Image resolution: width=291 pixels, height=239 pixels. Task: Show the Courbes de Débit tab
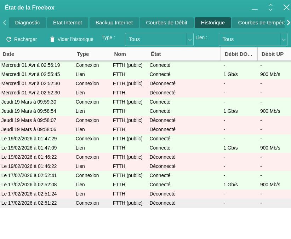click(166, 23)
